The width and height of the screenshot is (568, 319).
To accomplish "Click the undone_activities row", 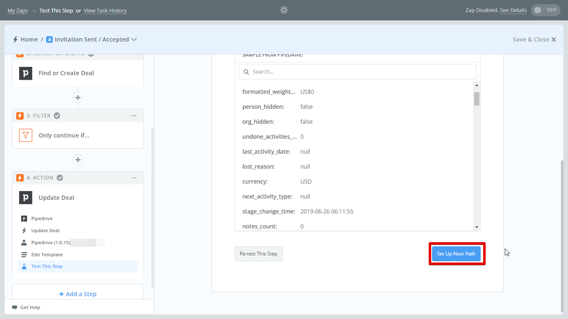I will [x=354, y=137].
